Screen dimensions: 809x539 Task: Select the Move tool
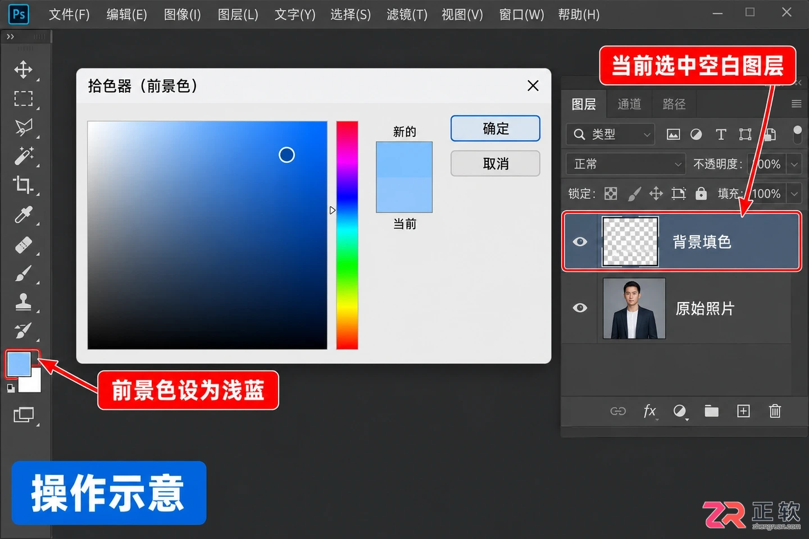[23, 70]
